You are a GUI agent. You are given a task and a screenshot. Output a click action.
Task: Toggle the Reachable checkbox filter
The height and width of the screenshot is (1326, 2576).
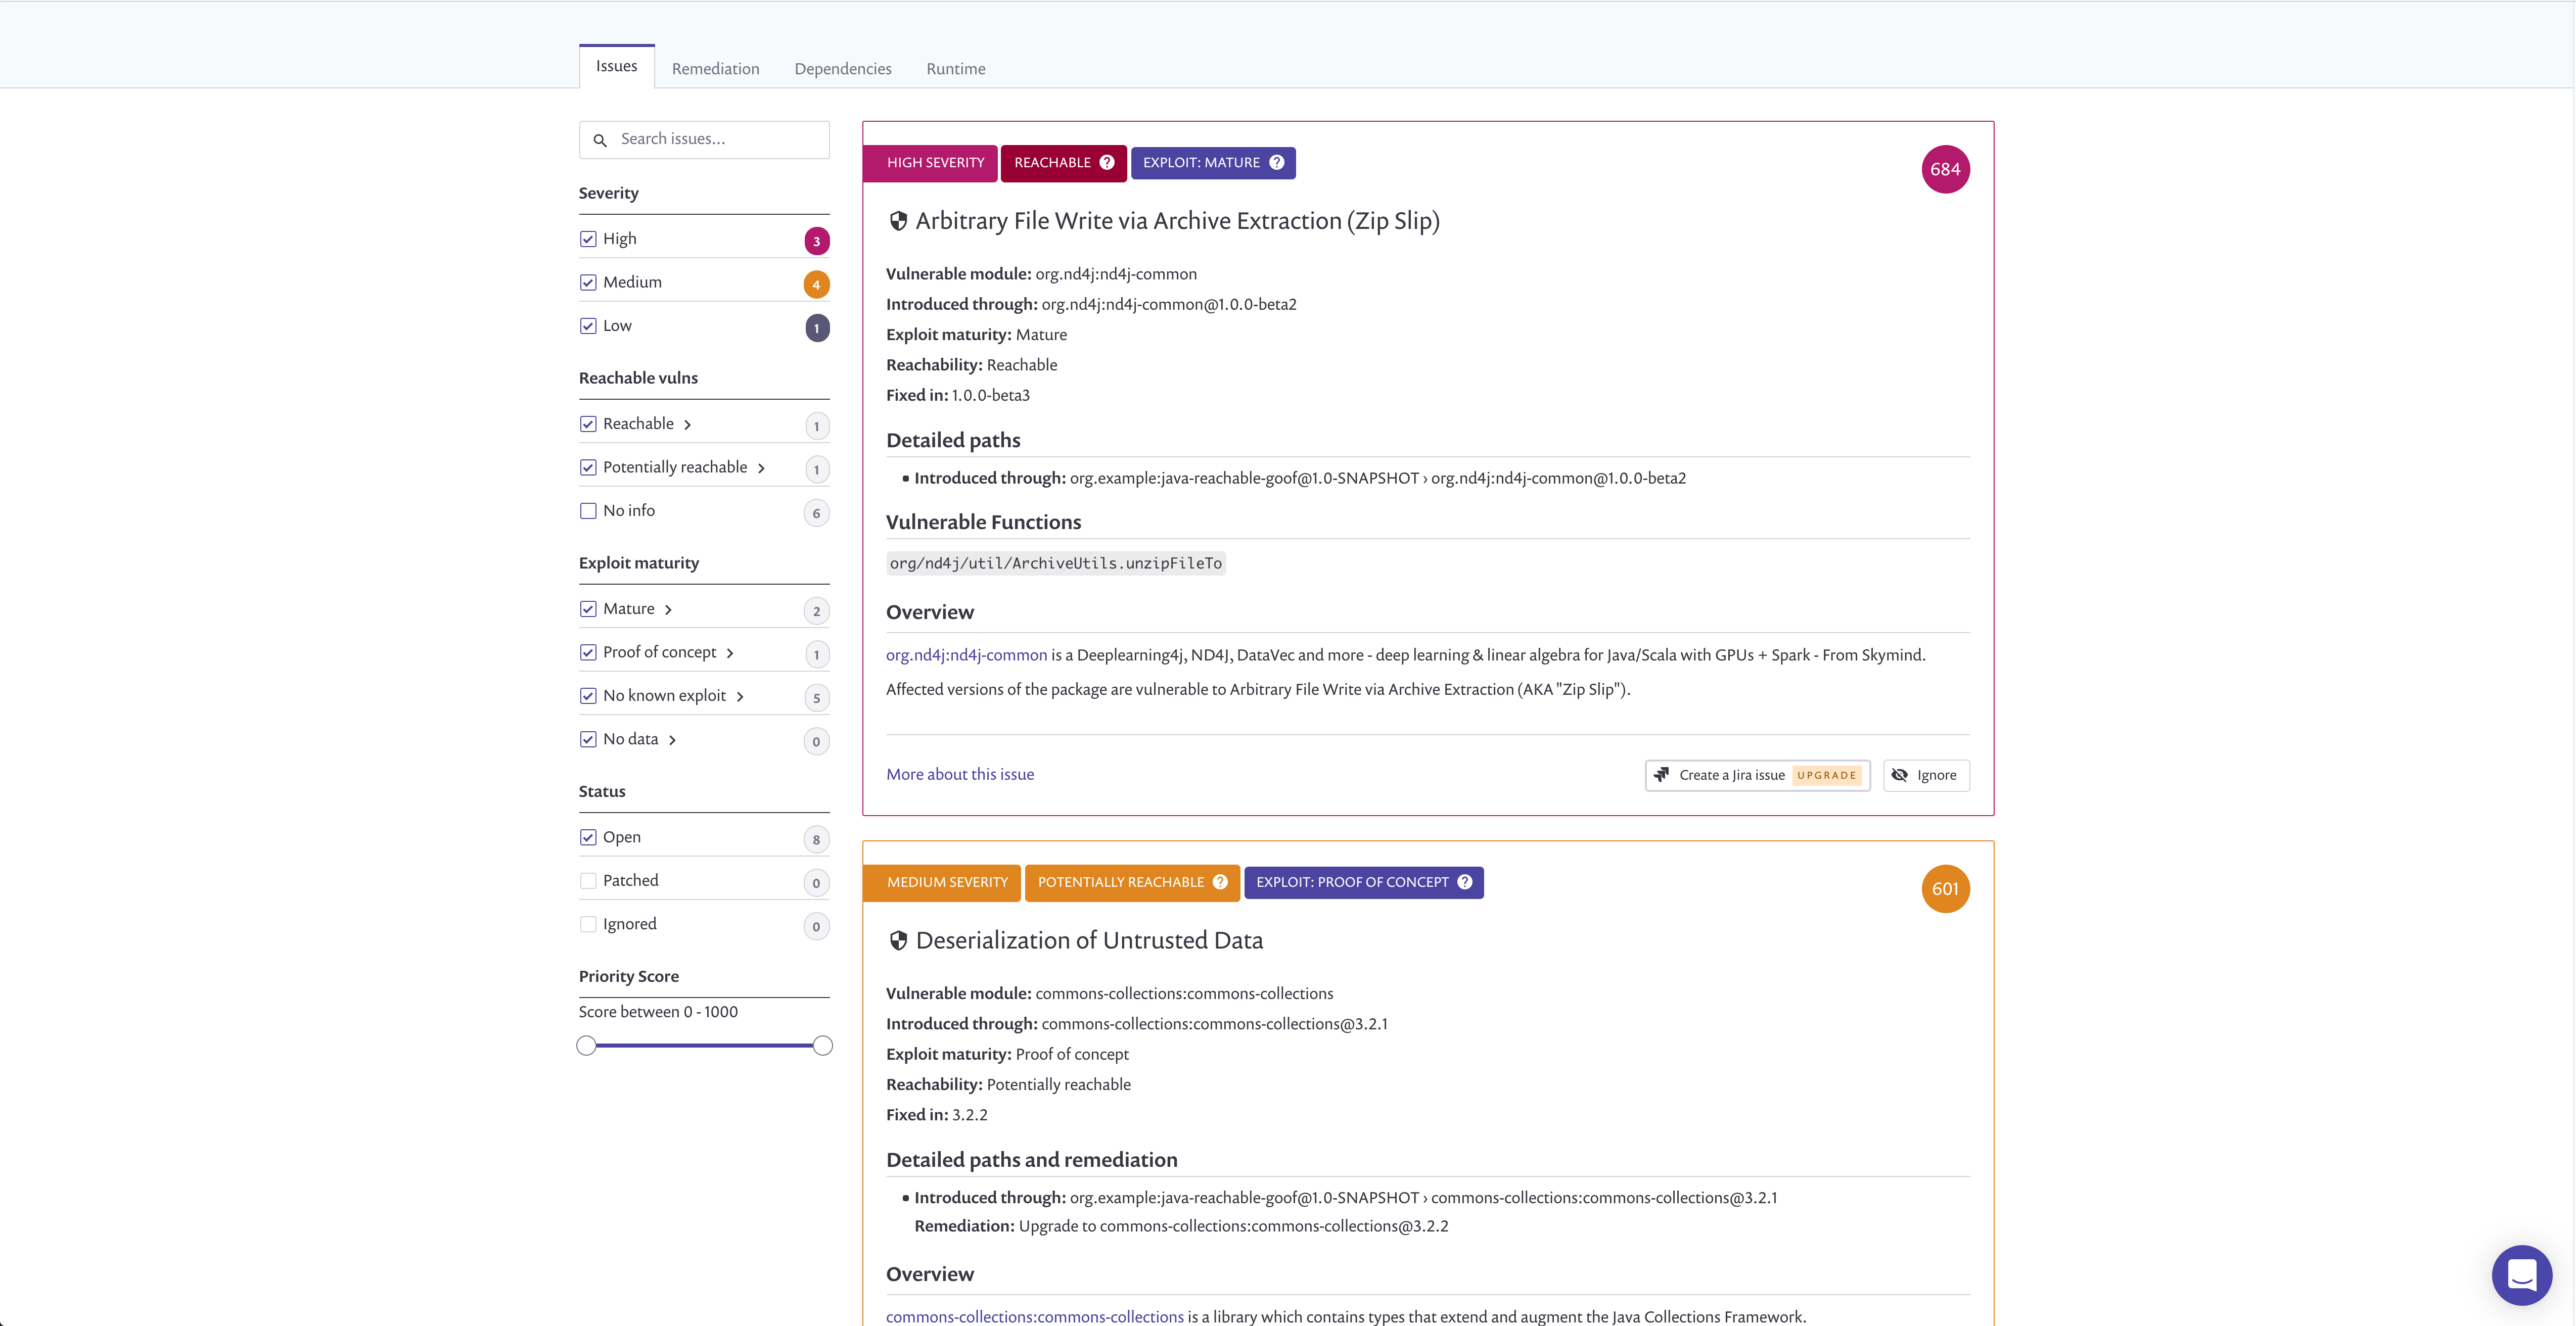click(x=588, y=423)
